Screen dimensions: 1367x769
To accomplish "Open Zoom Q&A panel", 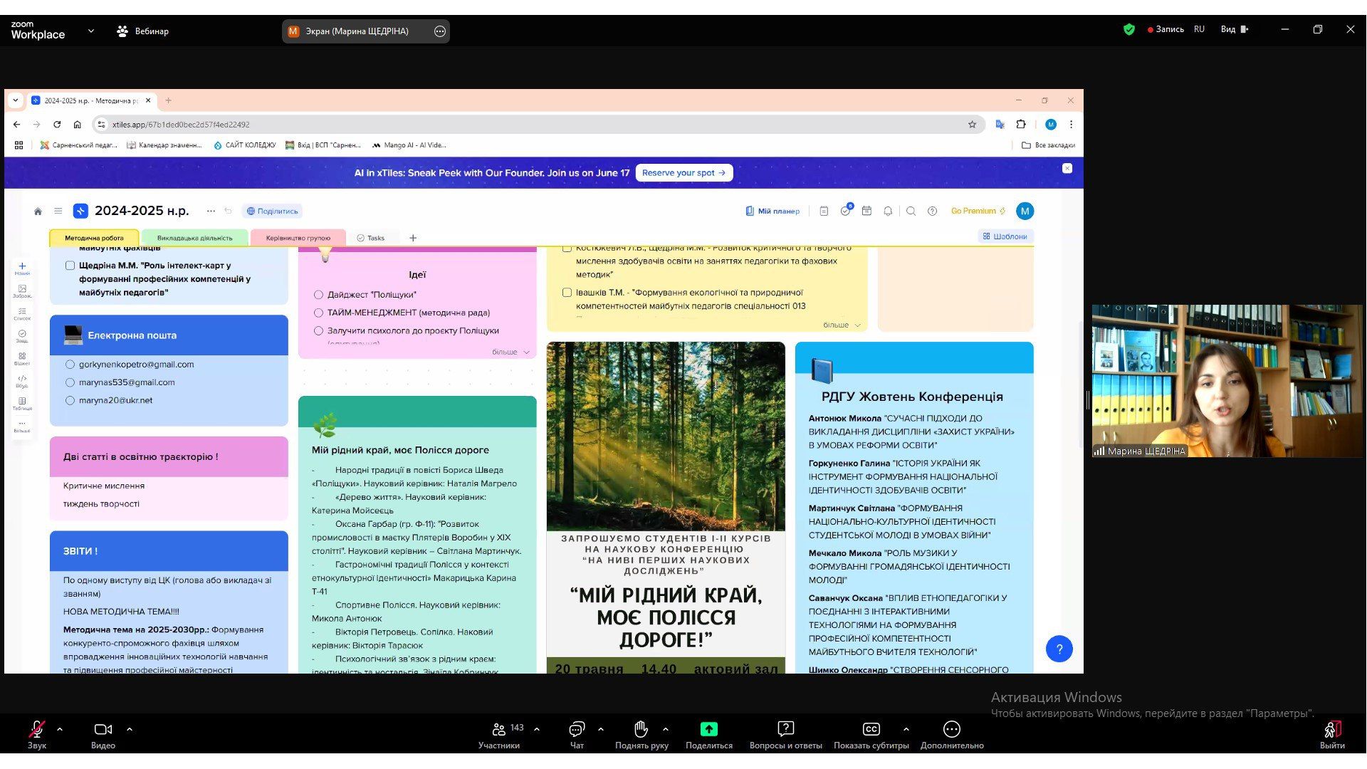I will tap(785, 735).
